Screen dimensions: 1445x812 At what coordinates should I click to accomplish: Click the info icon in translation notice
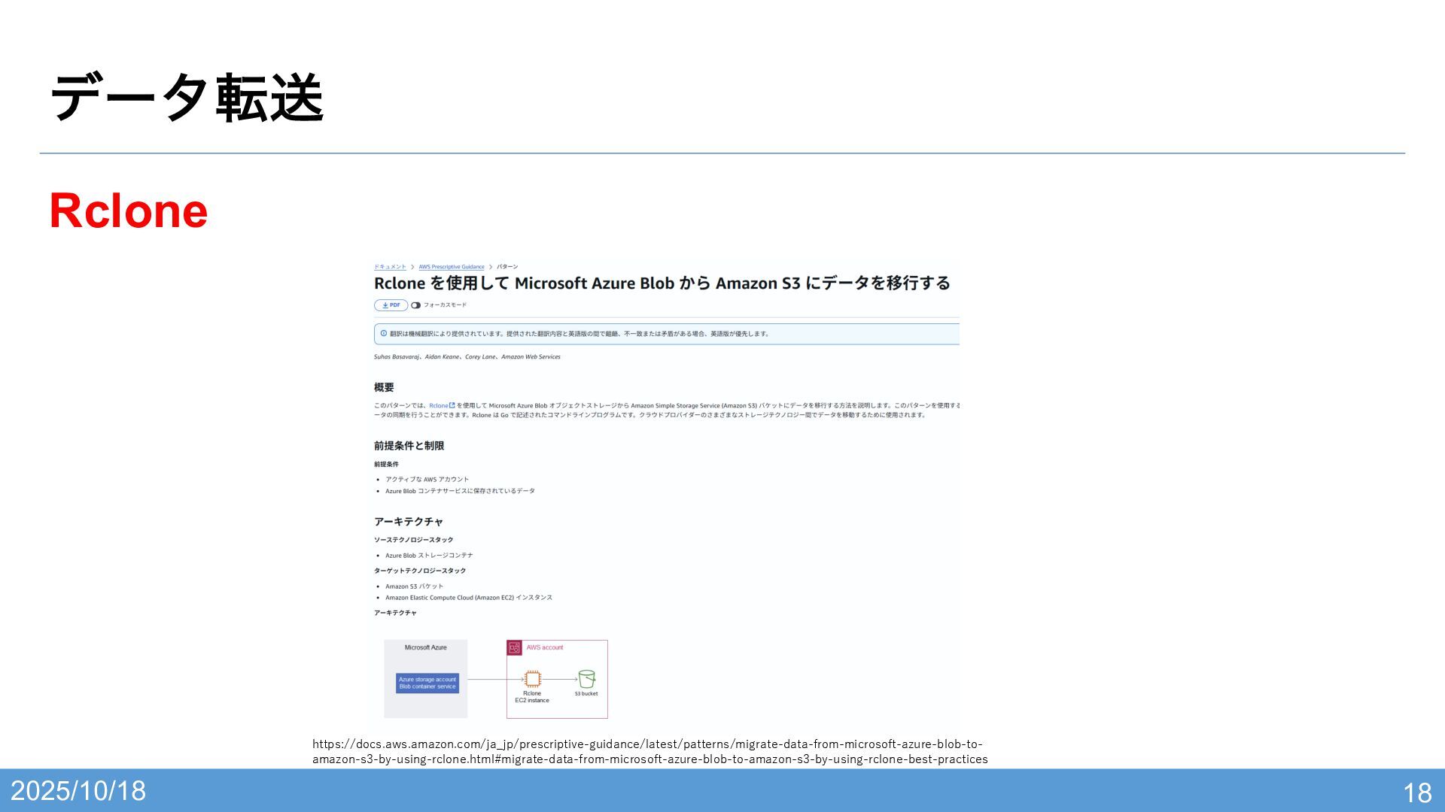point(384,334)
